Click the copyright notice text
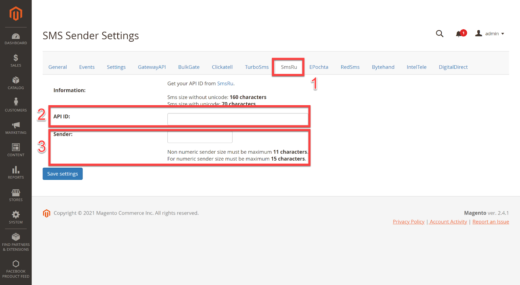Image resolution: width=520 pixels, height=285 pixels. (x=126, y=213)
